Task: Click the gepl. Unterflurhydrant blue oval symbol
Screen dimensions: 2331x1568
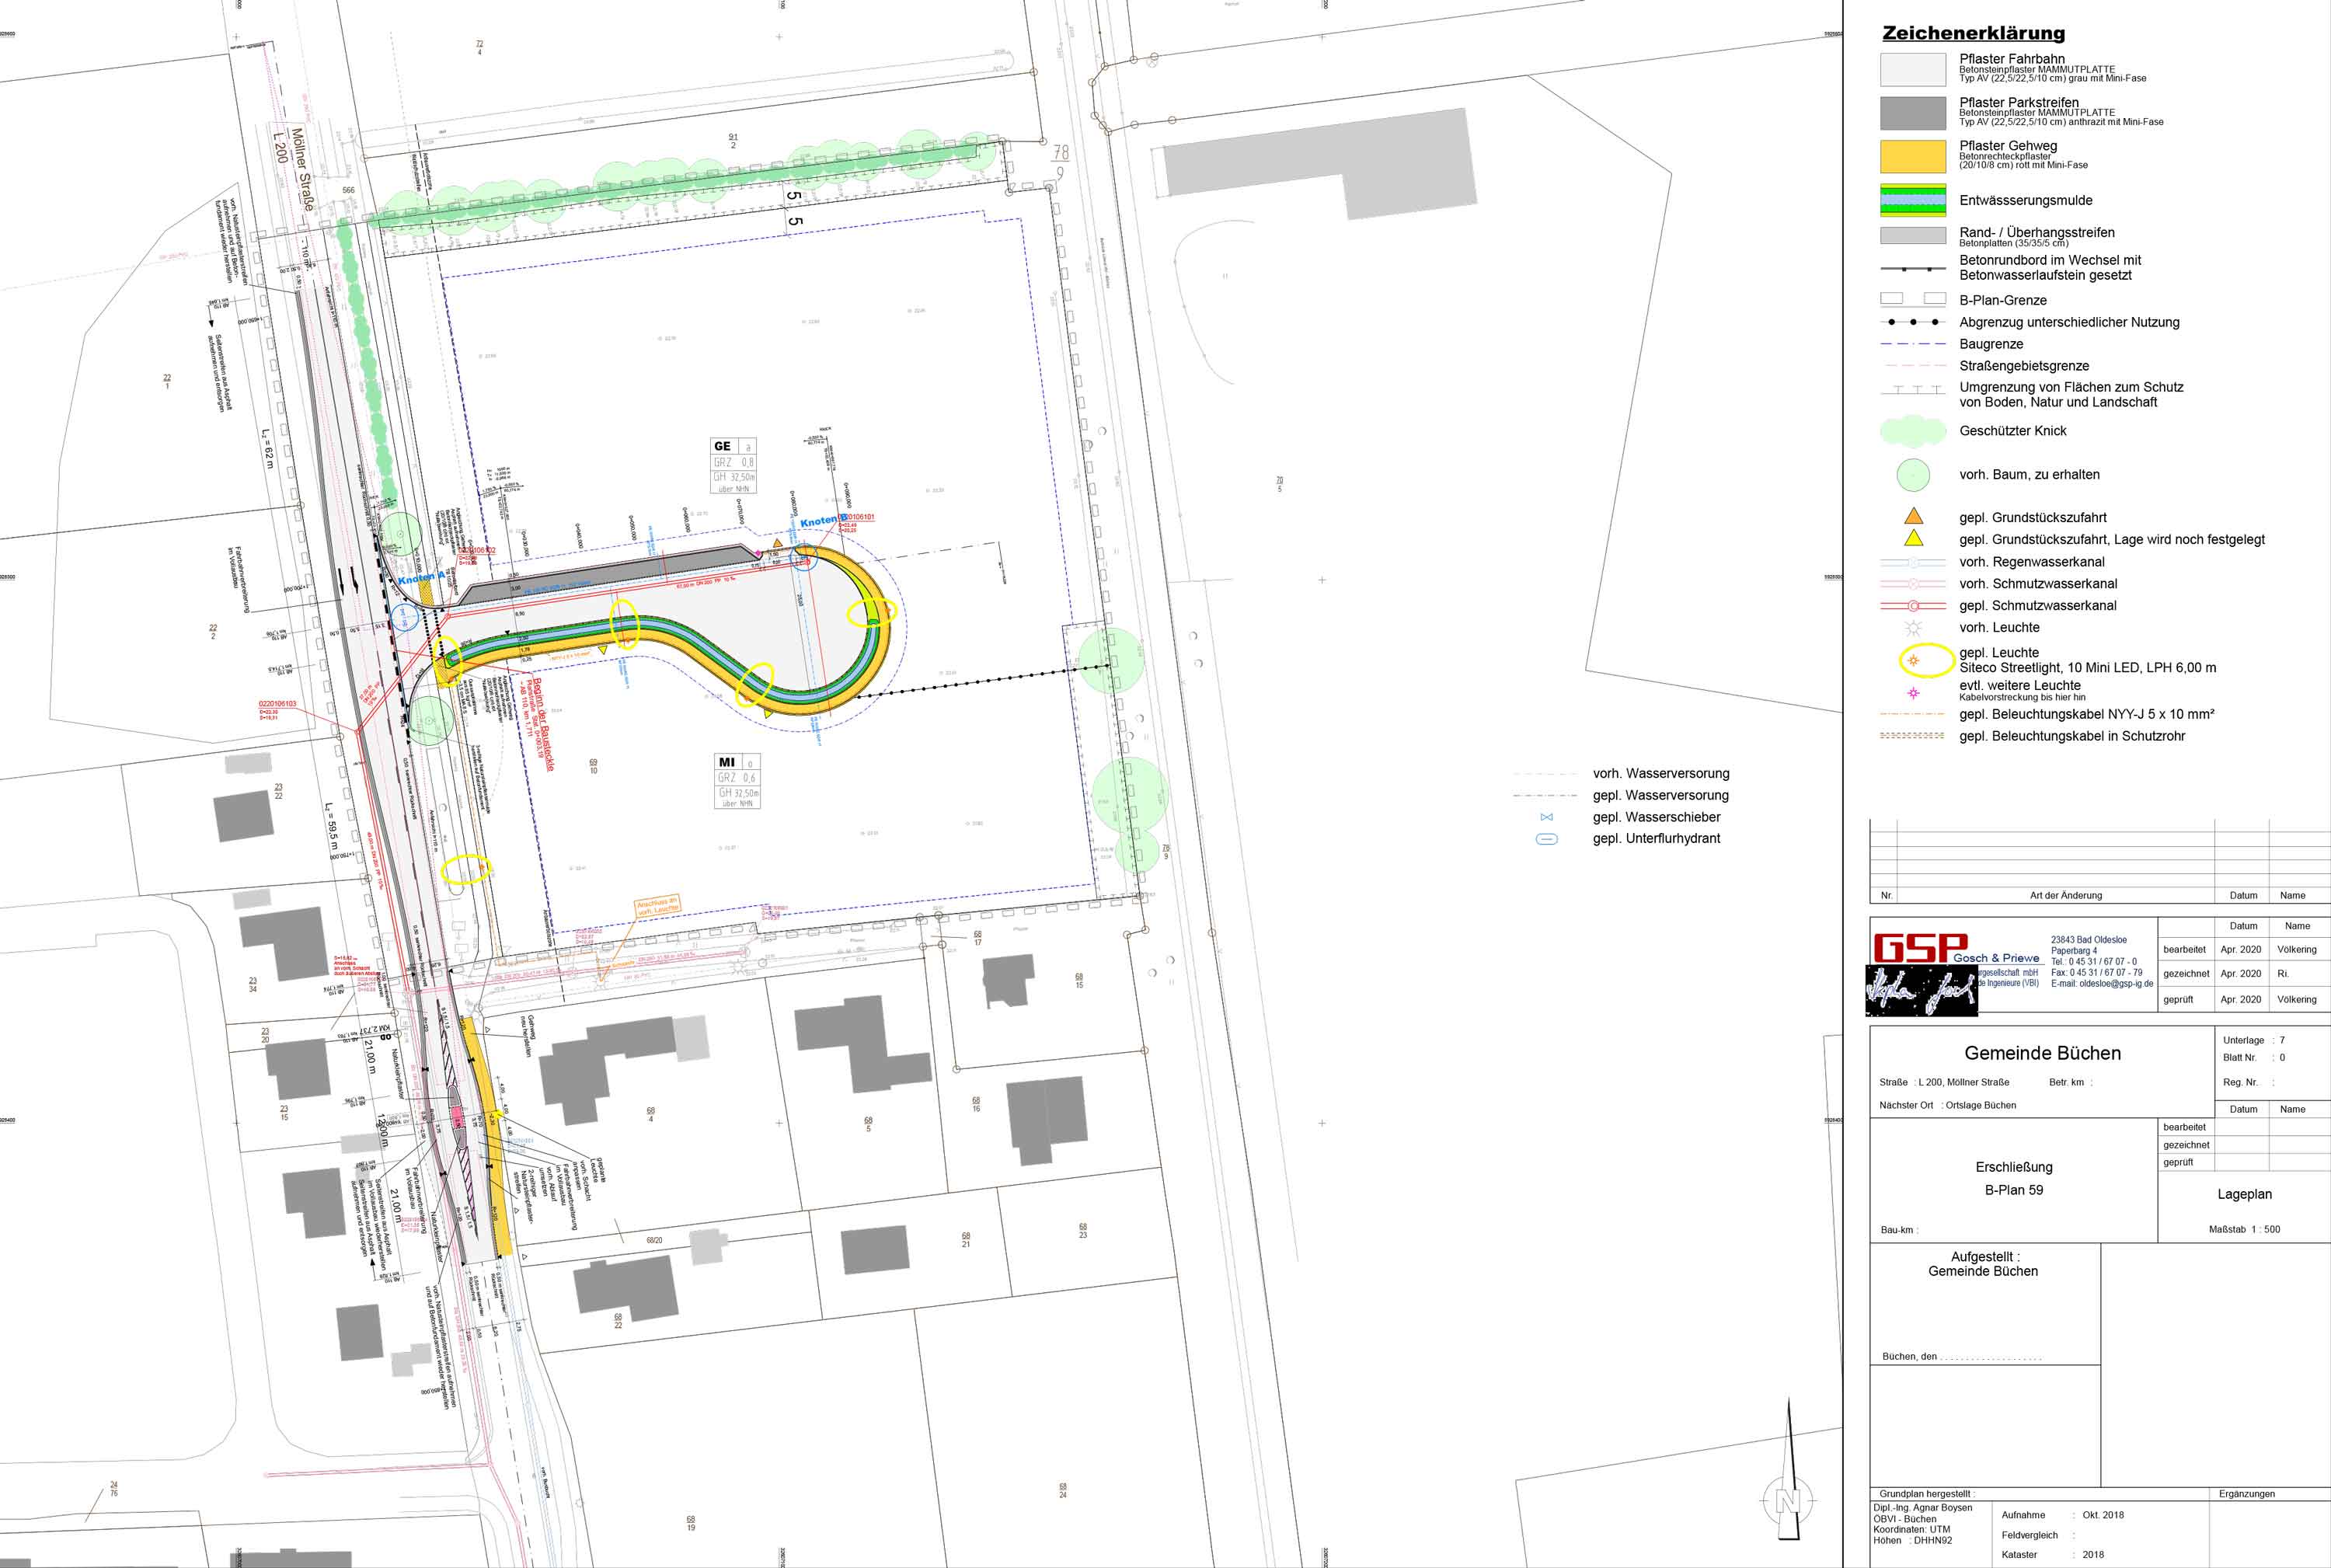Action: pos(1546,839)
